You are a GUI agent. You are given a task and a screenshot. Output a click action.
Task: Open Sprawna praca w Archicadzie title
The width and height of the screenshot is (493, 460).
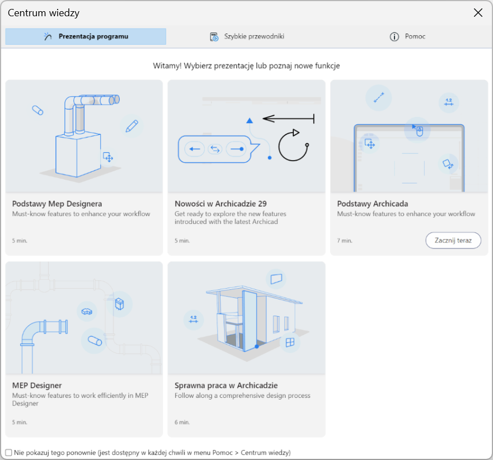226,386
